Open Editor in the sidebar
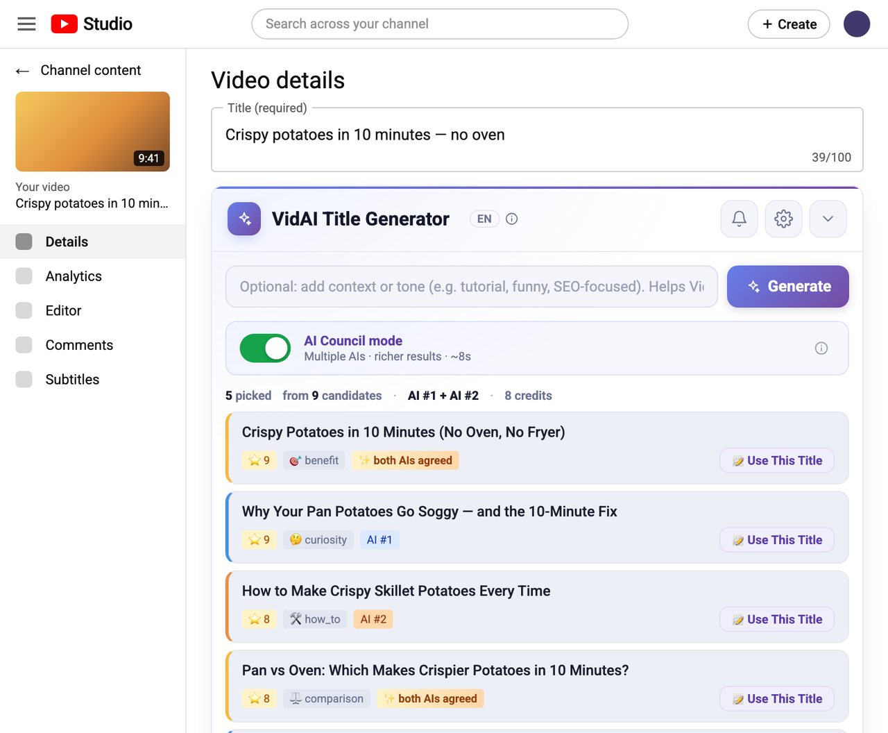888x733 pixels. 93,310
